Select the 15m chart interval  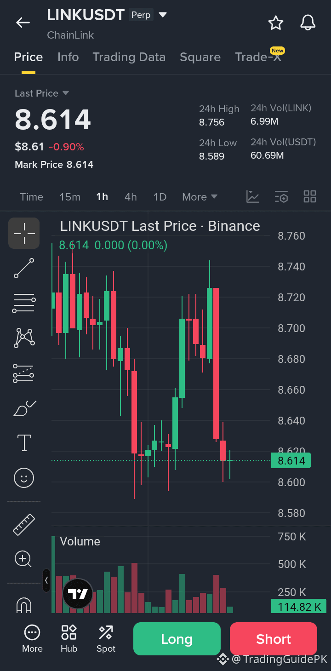pos(70,197)
